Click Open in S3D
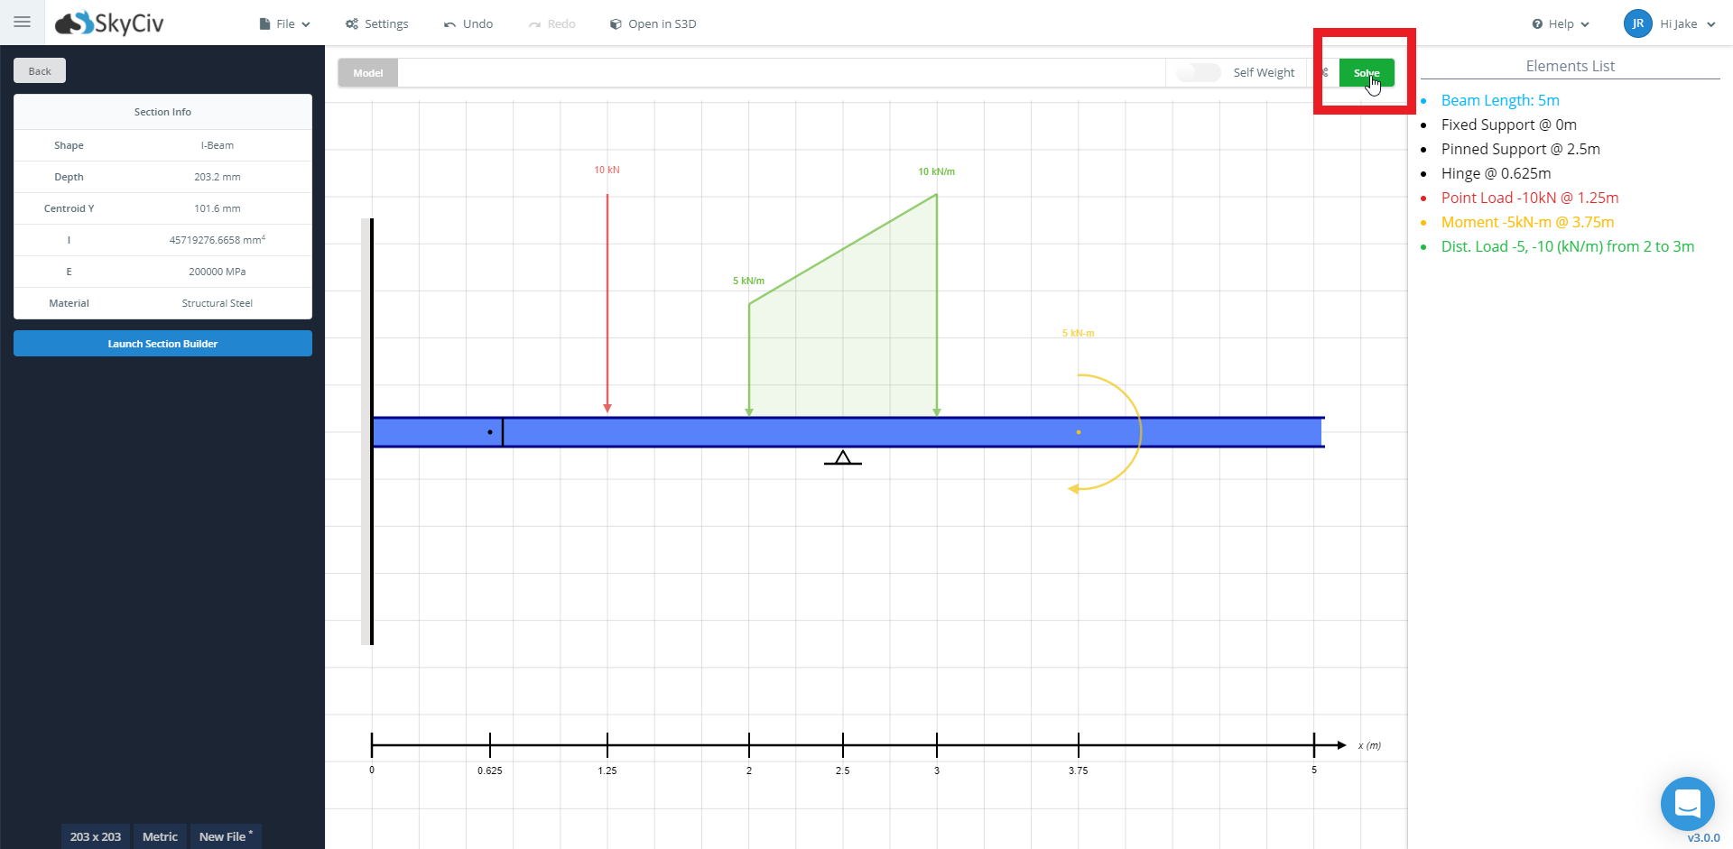1733x849 pixels. click(x=653, y=23)
